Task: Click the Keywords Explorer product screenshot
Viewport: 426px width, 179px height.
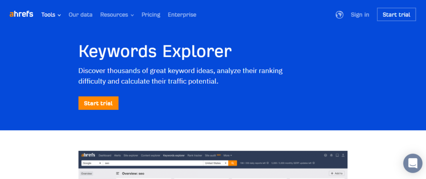Action: [x=213, y=165]
